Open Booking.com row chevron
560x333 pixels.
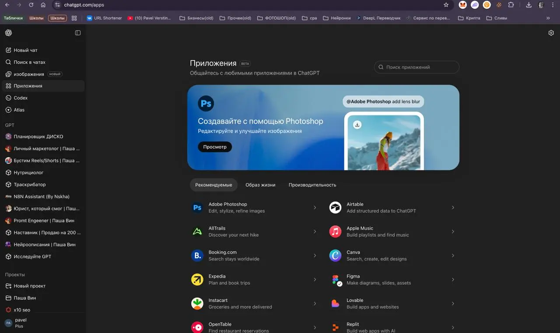coord(315,256)
